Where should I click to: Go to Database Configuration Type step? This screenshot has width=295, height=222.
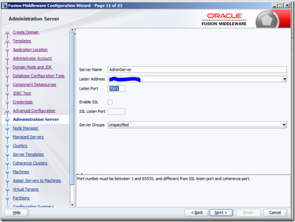[39, 76]
